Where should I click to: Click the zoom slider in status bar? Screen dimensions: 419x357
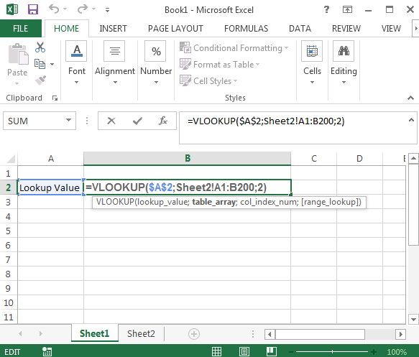click(x=333, y=352)
